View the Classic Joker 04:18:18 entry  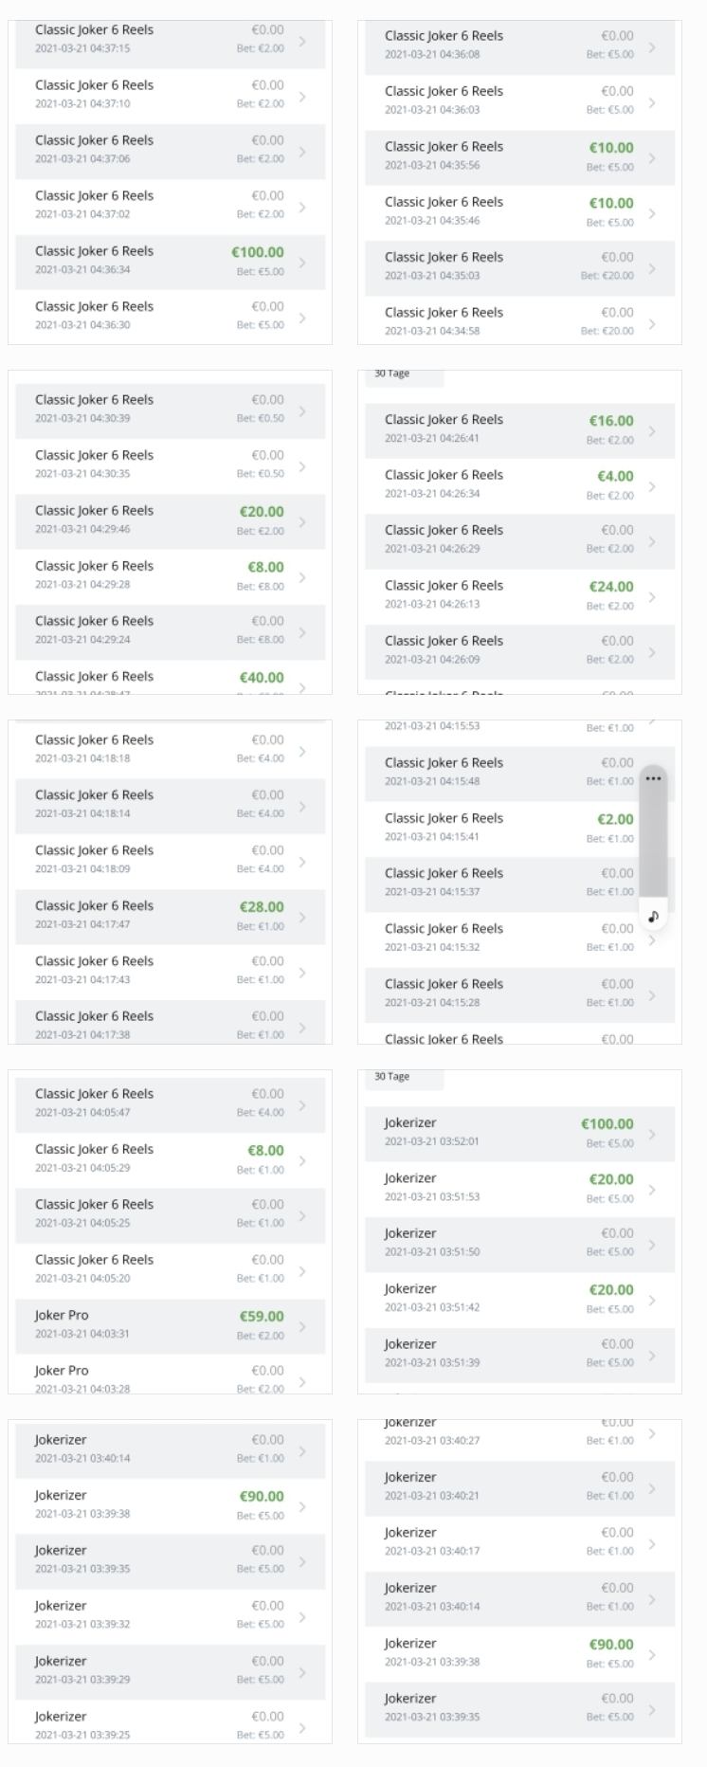[170, 750]
